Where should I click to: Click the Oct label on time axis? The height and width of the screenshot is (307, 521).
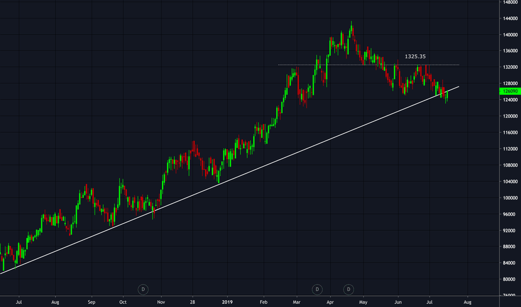click(x=123, y=302)
